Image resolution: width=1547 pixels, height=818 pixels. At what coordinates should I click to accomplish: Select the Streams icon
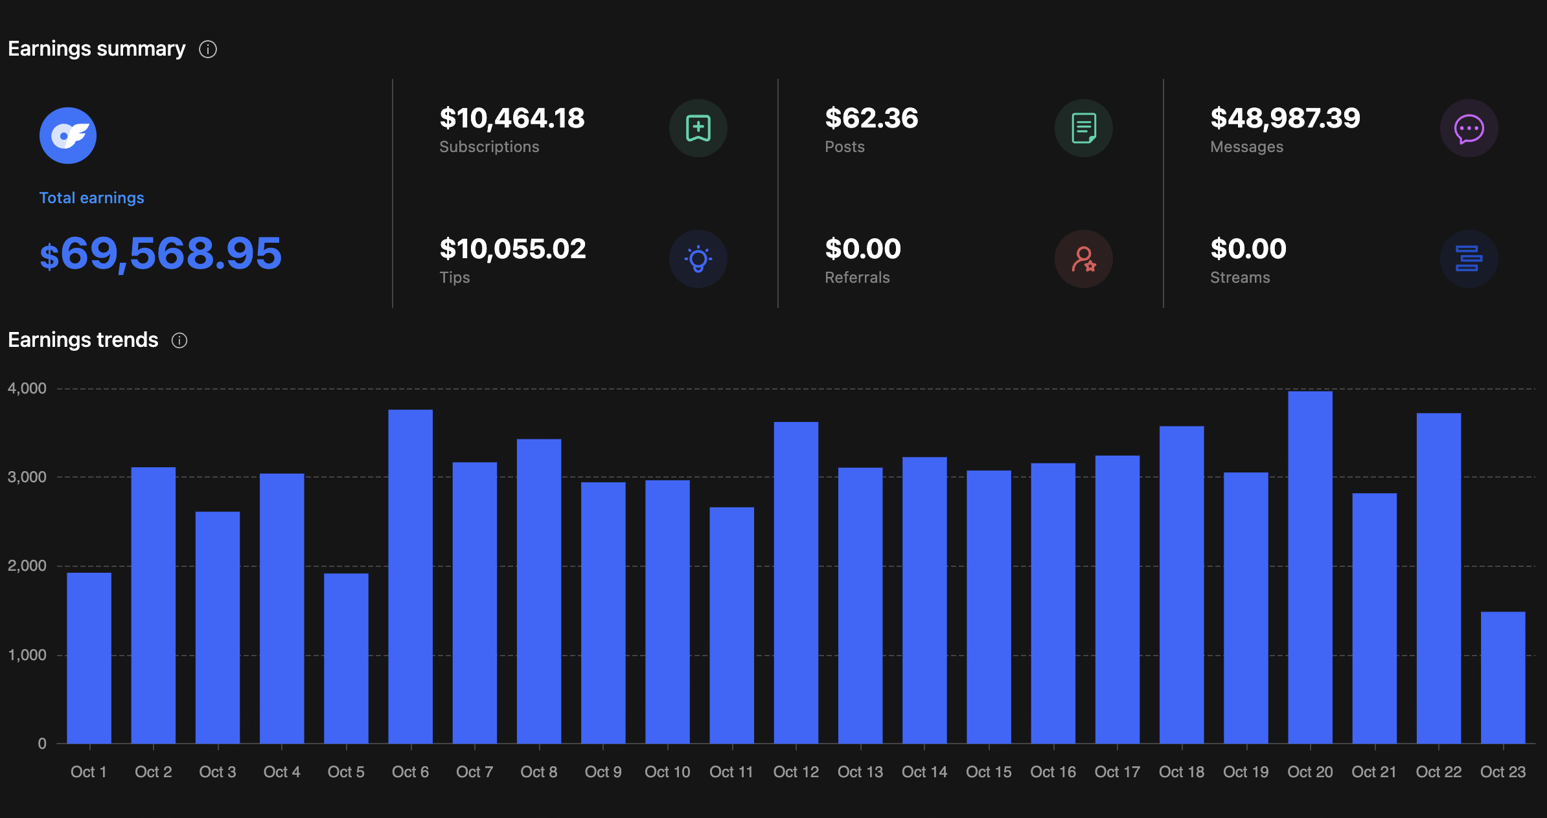point(1469,258)
